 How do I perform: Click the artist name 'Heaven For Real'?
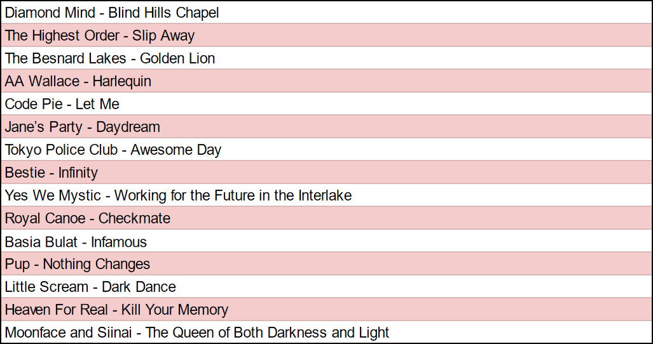(57, 310)
